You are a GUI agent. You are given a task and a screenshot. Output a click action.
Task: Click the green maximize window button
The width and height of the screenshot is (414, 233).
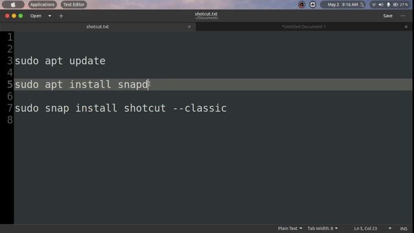pos(21,16)
